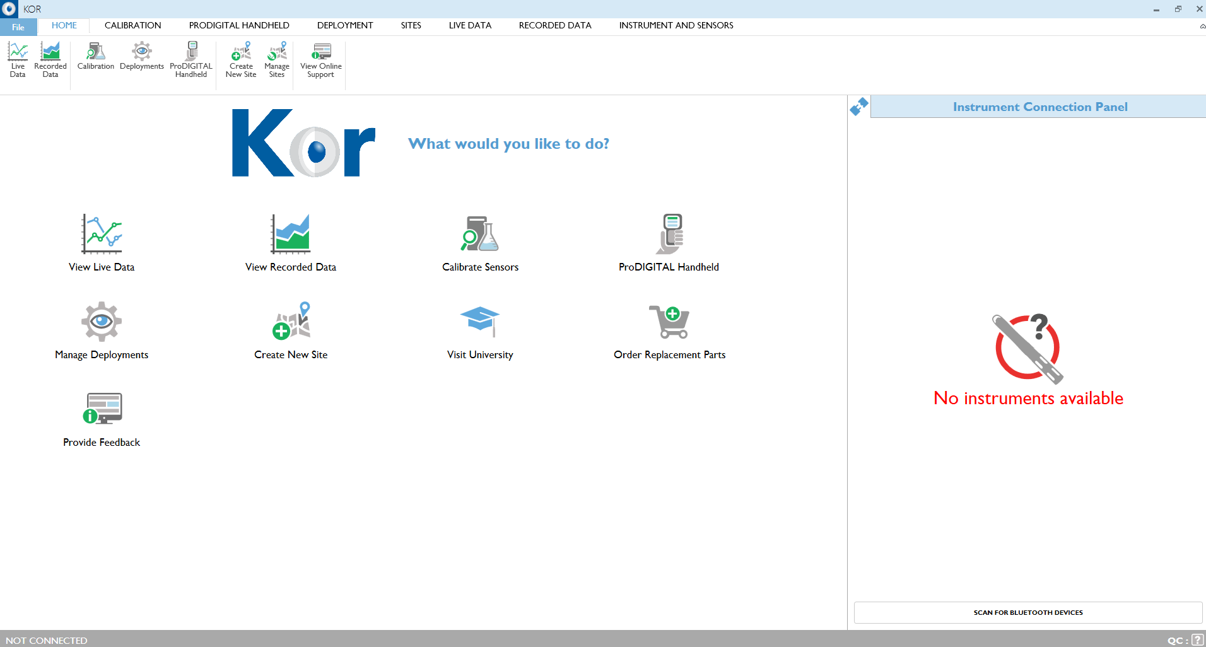1206x647 pixels.
Task: Close the KOR window
Action: tap(1199, 9)
